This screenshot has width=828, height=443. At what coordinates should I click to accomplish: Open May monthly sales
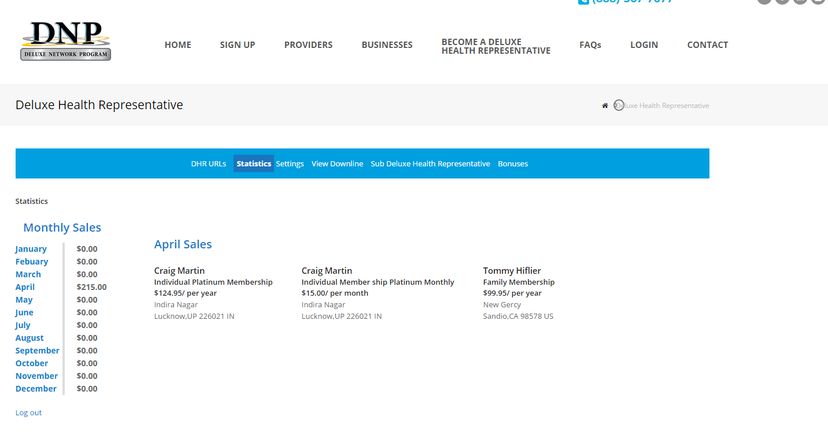tap(24, 300)
